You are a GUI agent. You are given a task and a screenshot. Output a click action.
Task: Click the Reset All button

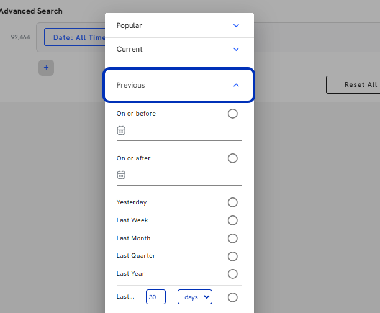coord(353,84)
